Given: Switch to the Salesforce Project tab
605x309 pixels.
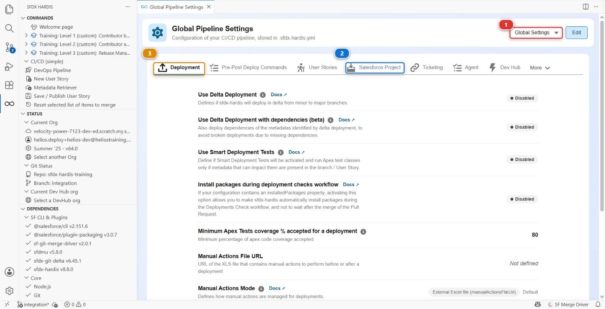Looking at the screenshot, I should point(375,68).
